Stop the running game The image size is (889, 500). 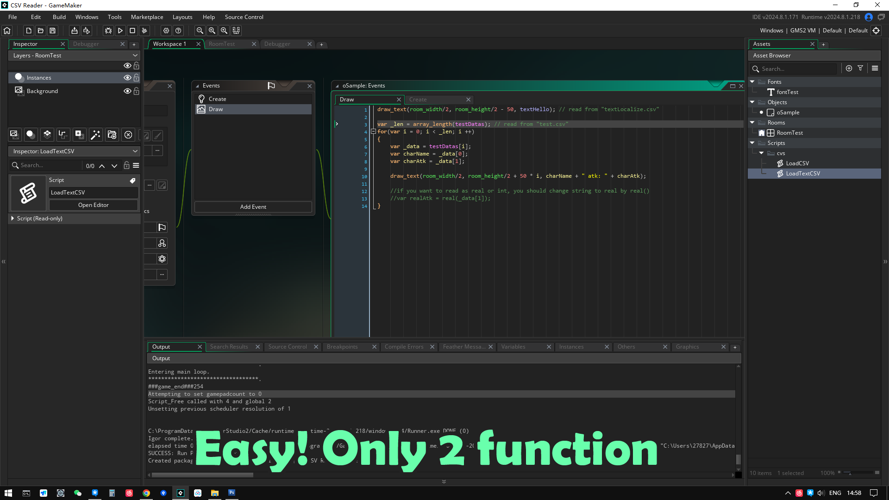[133, 31]
